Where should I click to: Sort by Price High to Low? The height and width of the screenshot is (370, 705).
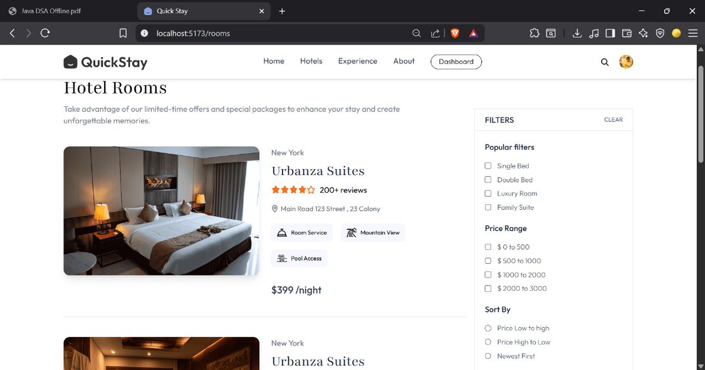click(x=488, y=342)
